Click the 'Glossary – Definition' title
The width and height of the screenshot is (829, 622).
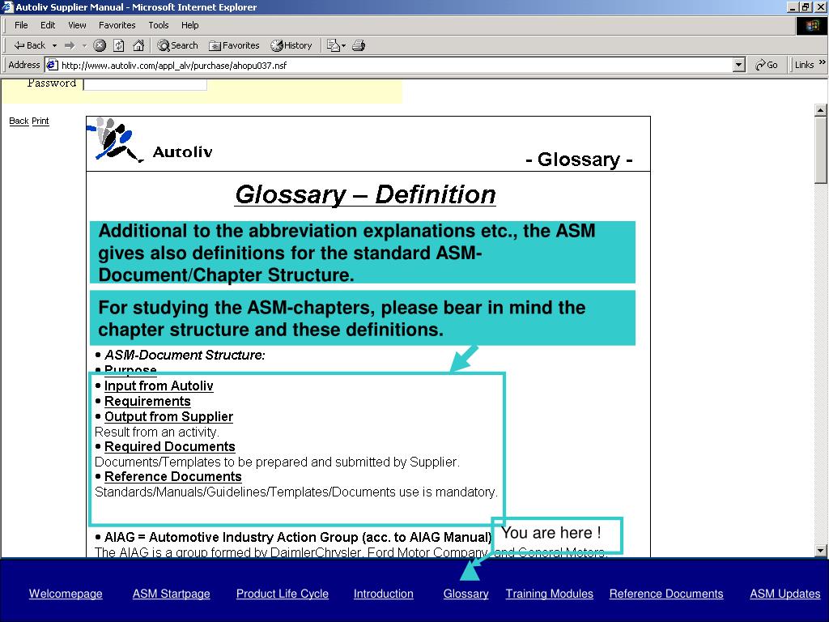point(365,194)
